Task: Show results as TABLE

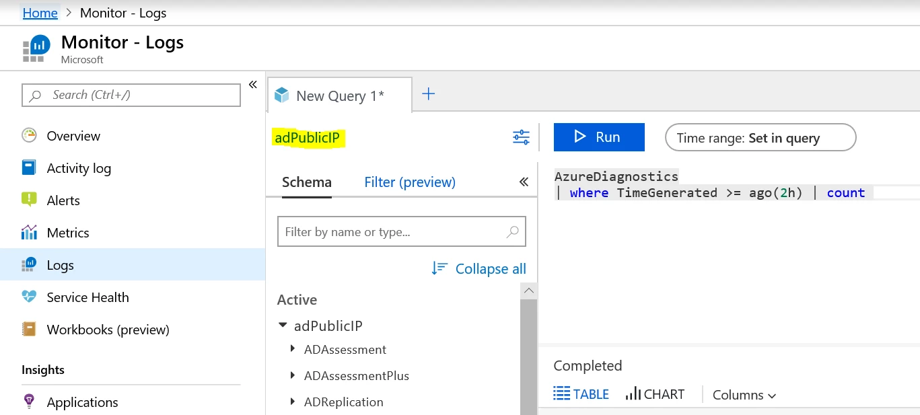Action: [x=581, y=394]
